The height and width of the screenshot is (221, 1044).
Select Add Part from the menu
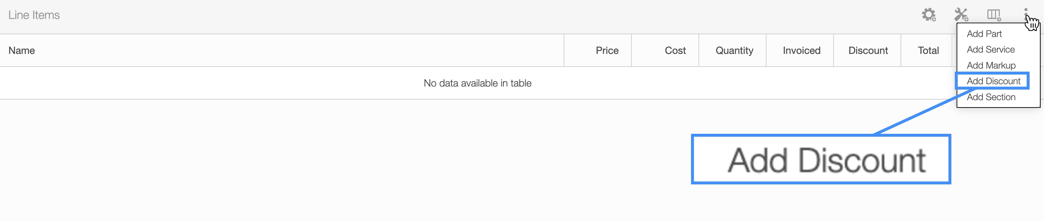point(984,34)
